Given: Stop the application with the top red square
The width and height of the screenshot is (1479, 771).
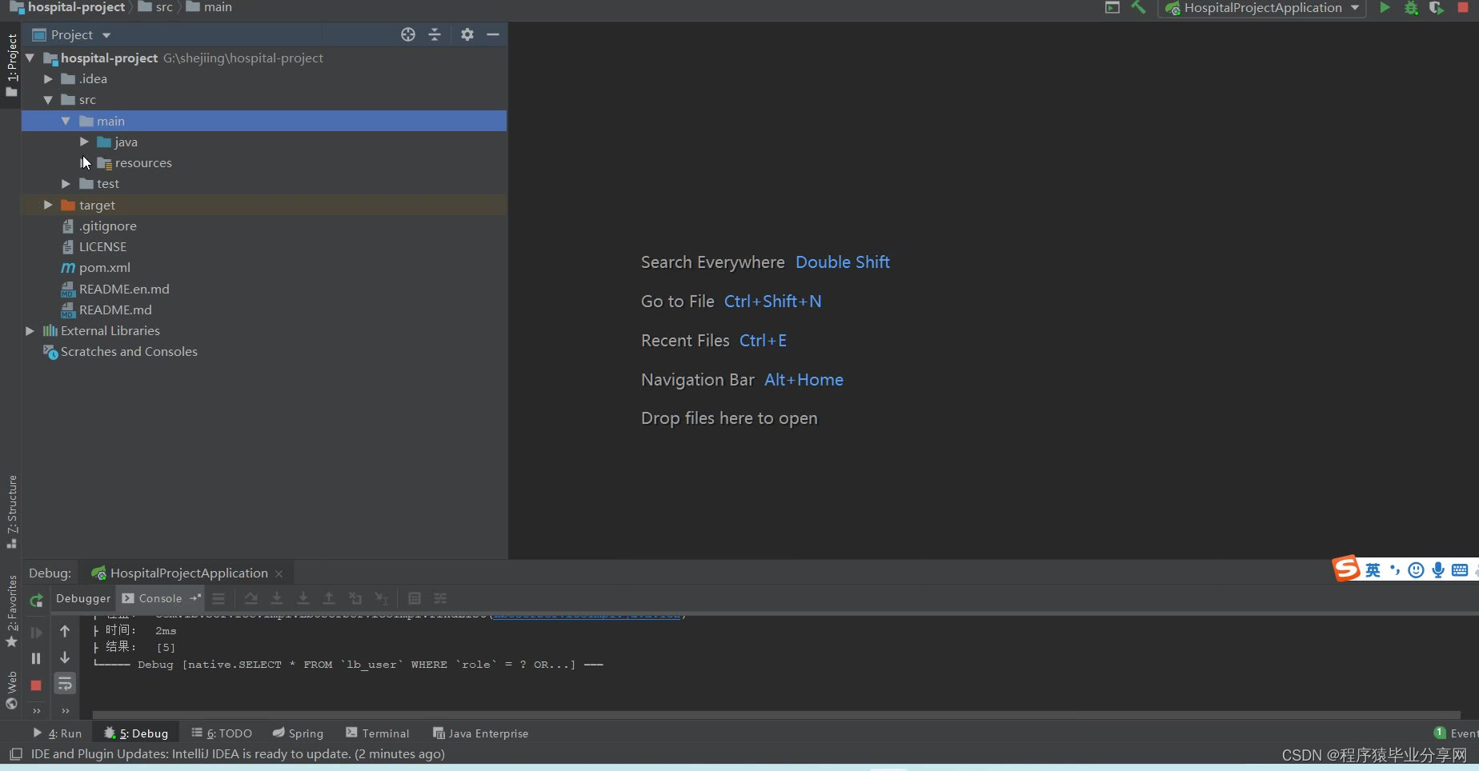Looking at the screenshot, I should pyautogui.click(x=1463, y=7).
